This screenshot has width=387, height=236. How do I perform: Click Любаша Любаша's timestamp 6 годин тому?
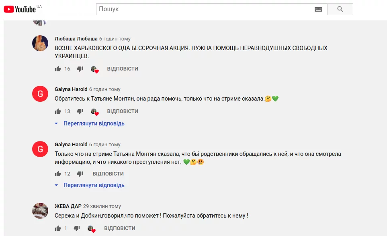click(115, 39)
